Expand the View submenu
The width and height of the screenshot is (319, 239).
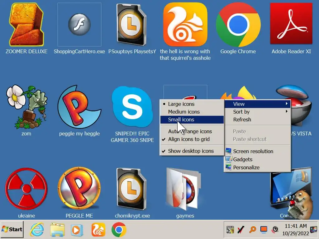[x=257, y=104]
